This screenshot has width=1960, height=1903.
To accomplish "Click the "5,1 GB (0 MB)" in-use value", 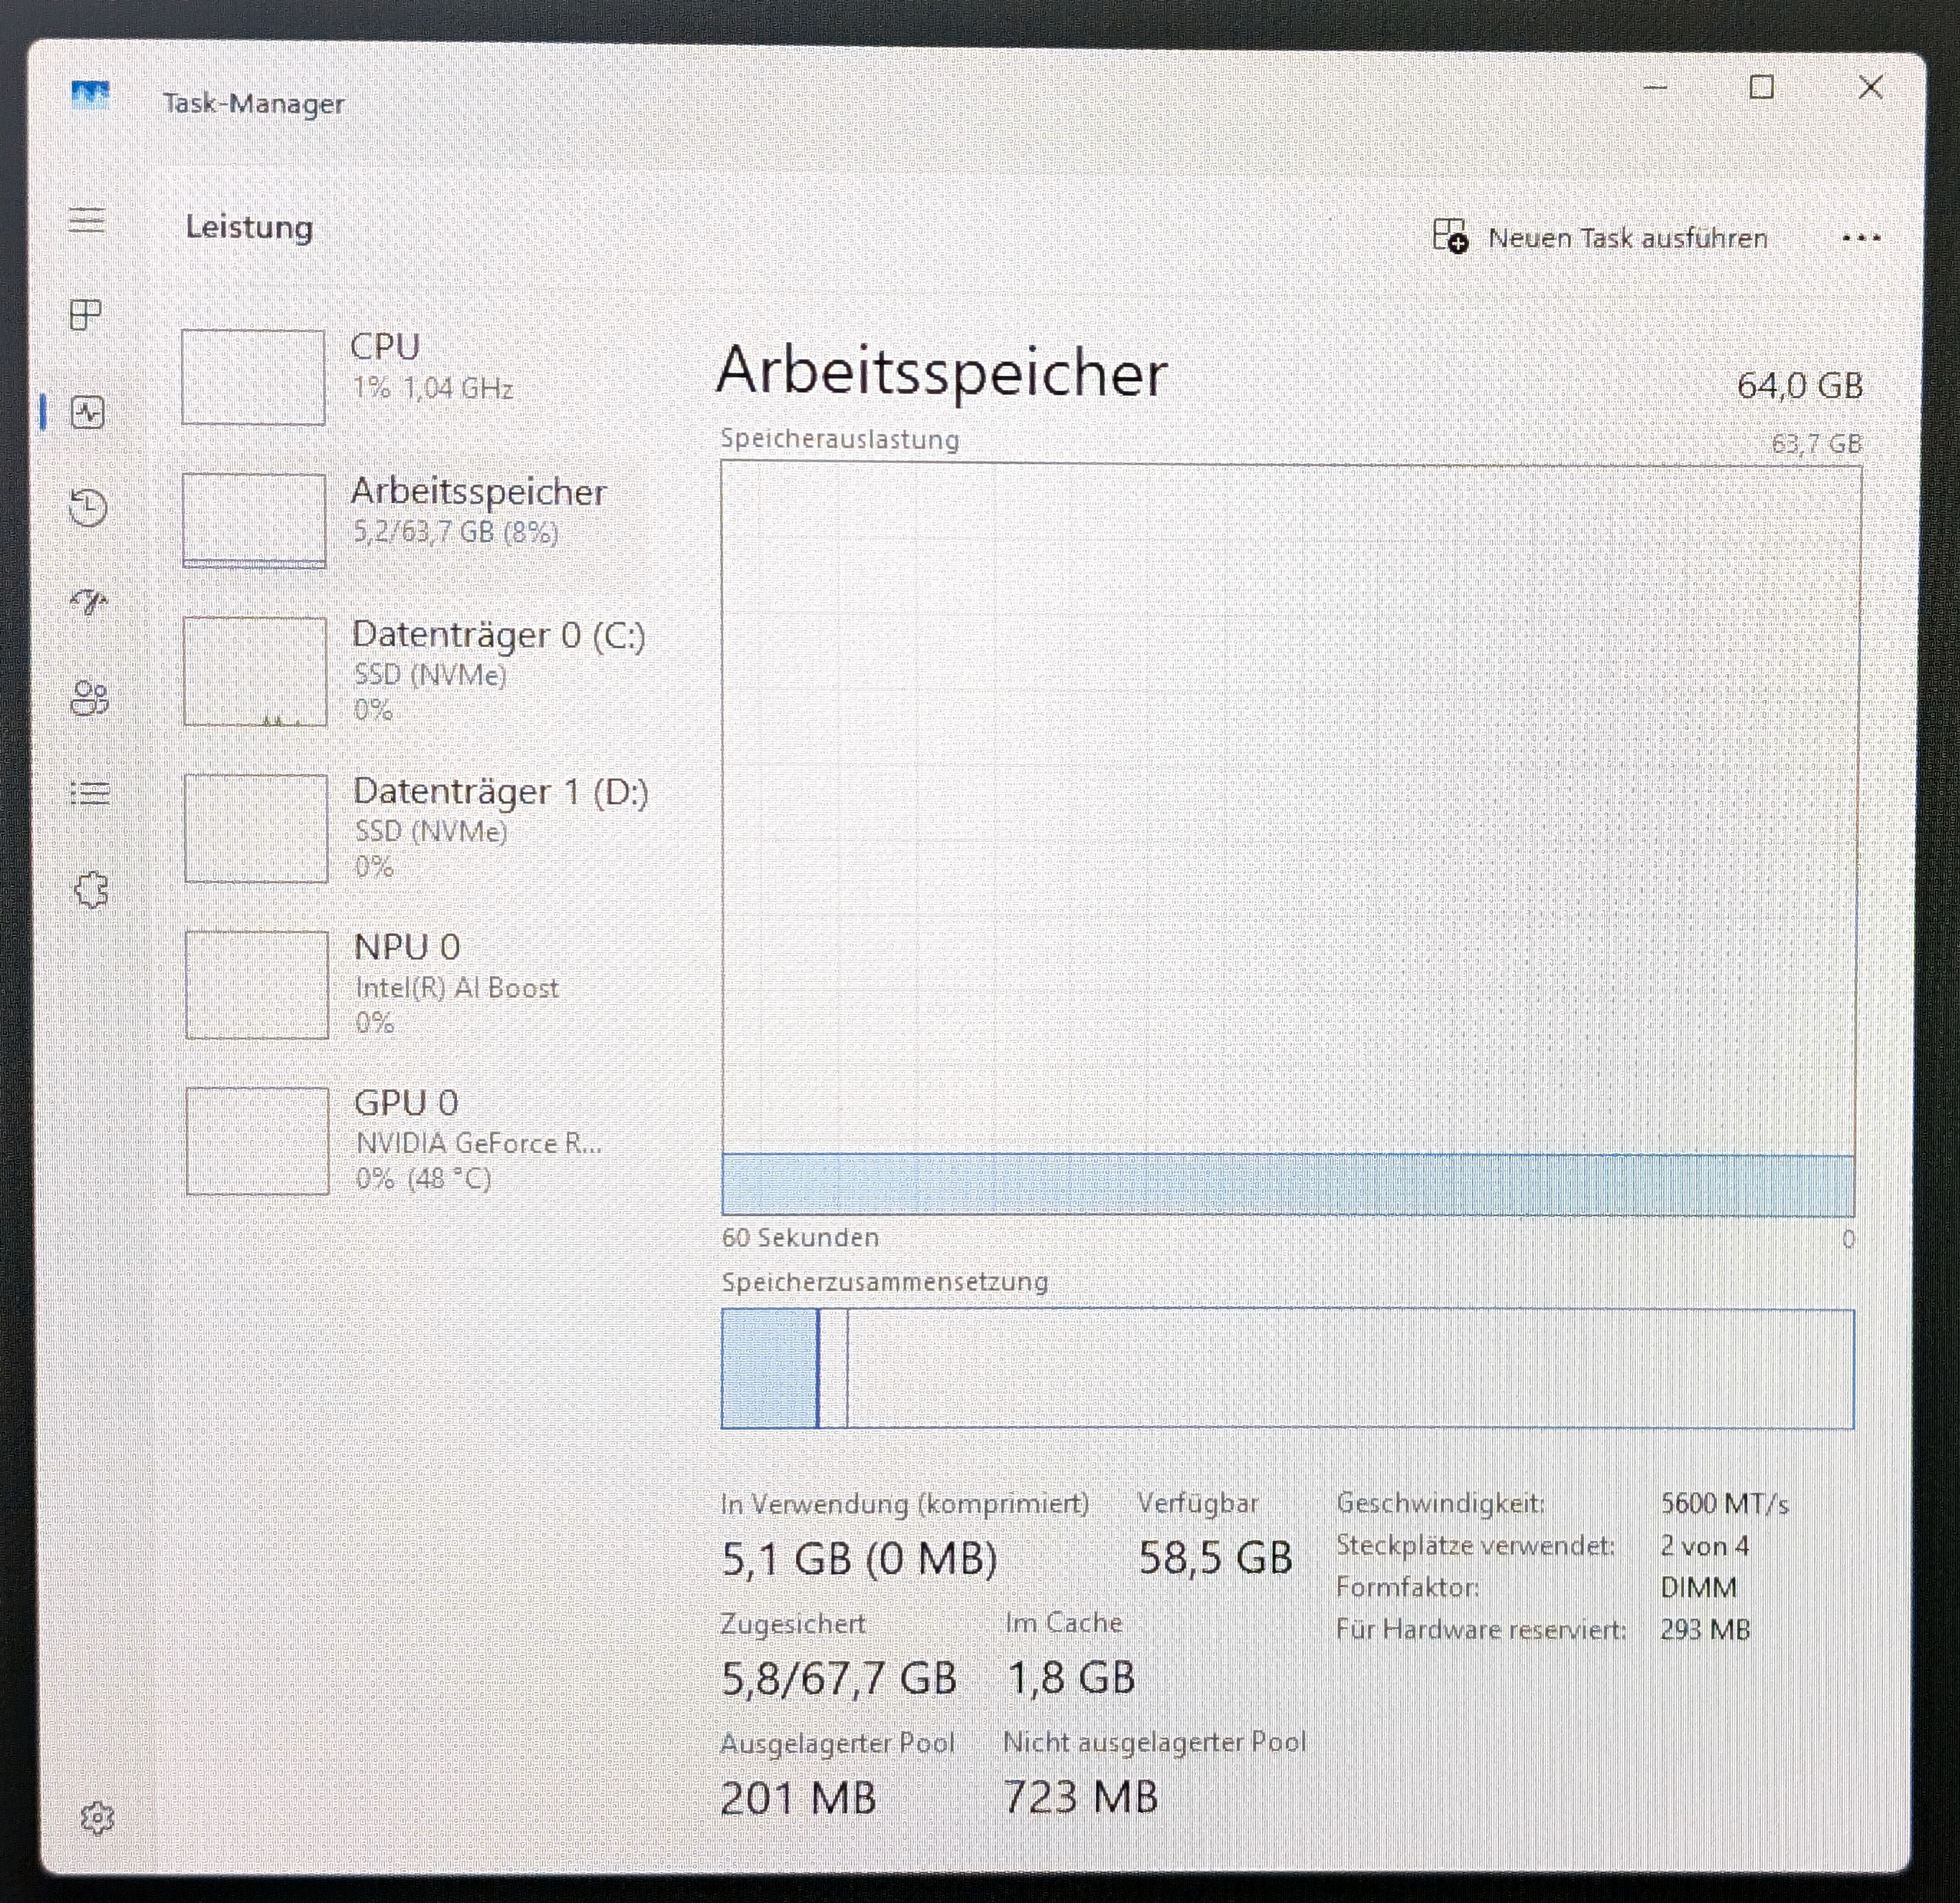I will [x=860, y=1559].
